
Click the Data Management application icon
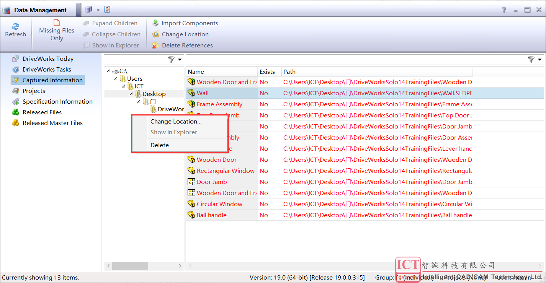[7, 10]
